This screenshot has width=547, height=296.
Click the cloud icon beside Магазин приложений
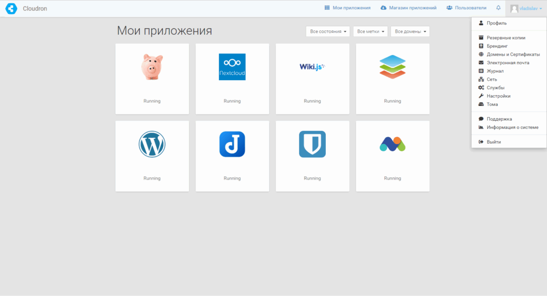tap(384, 7)
